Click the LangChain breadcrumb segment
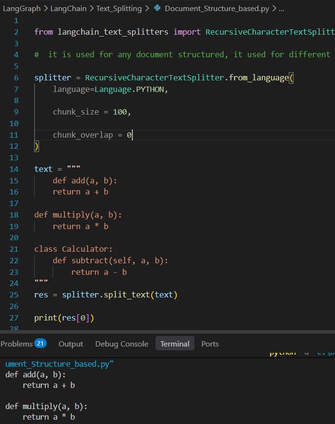The height and width of the screenshot is (424, 335). point(68,9)
